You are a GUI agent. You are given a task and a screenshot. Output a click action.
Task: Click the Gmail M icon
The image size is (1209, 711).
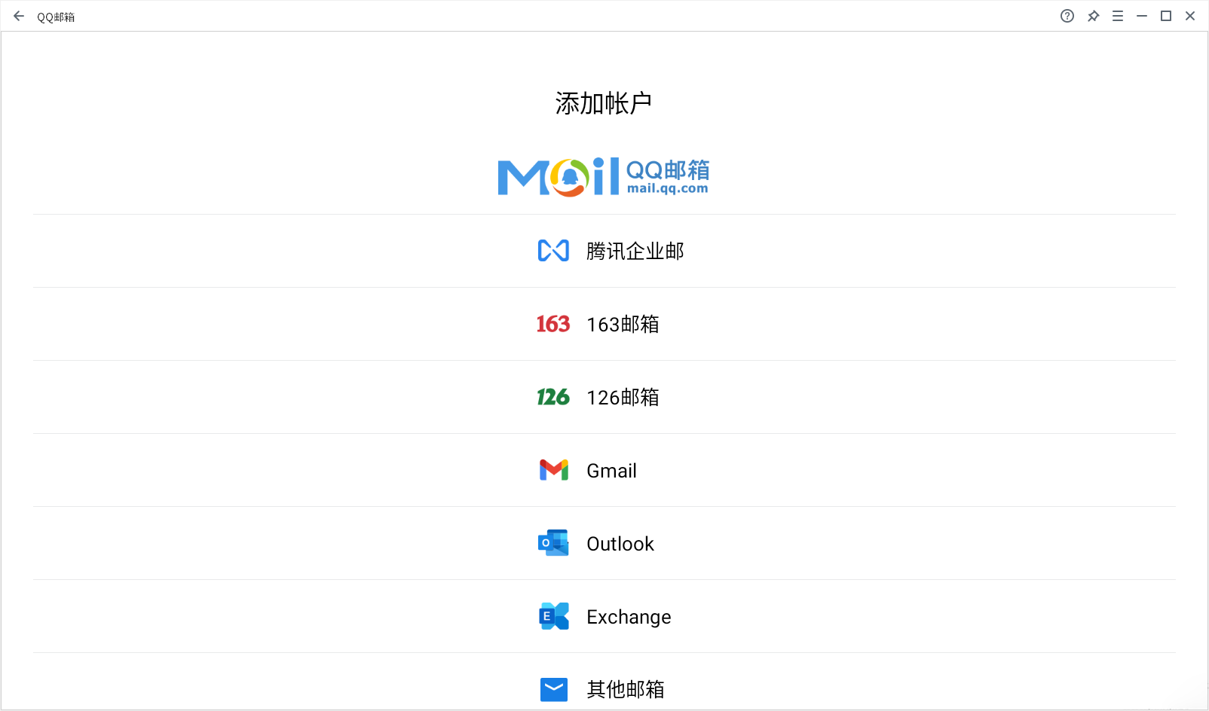[554, 470]
